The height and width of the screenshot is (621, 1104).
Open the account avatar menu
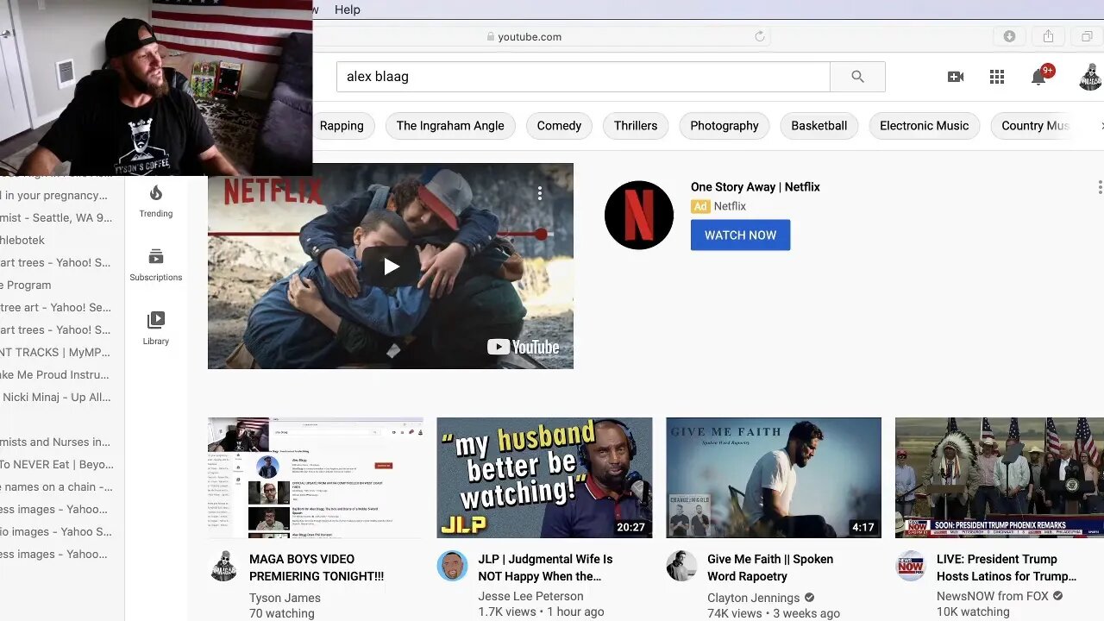1090,77
